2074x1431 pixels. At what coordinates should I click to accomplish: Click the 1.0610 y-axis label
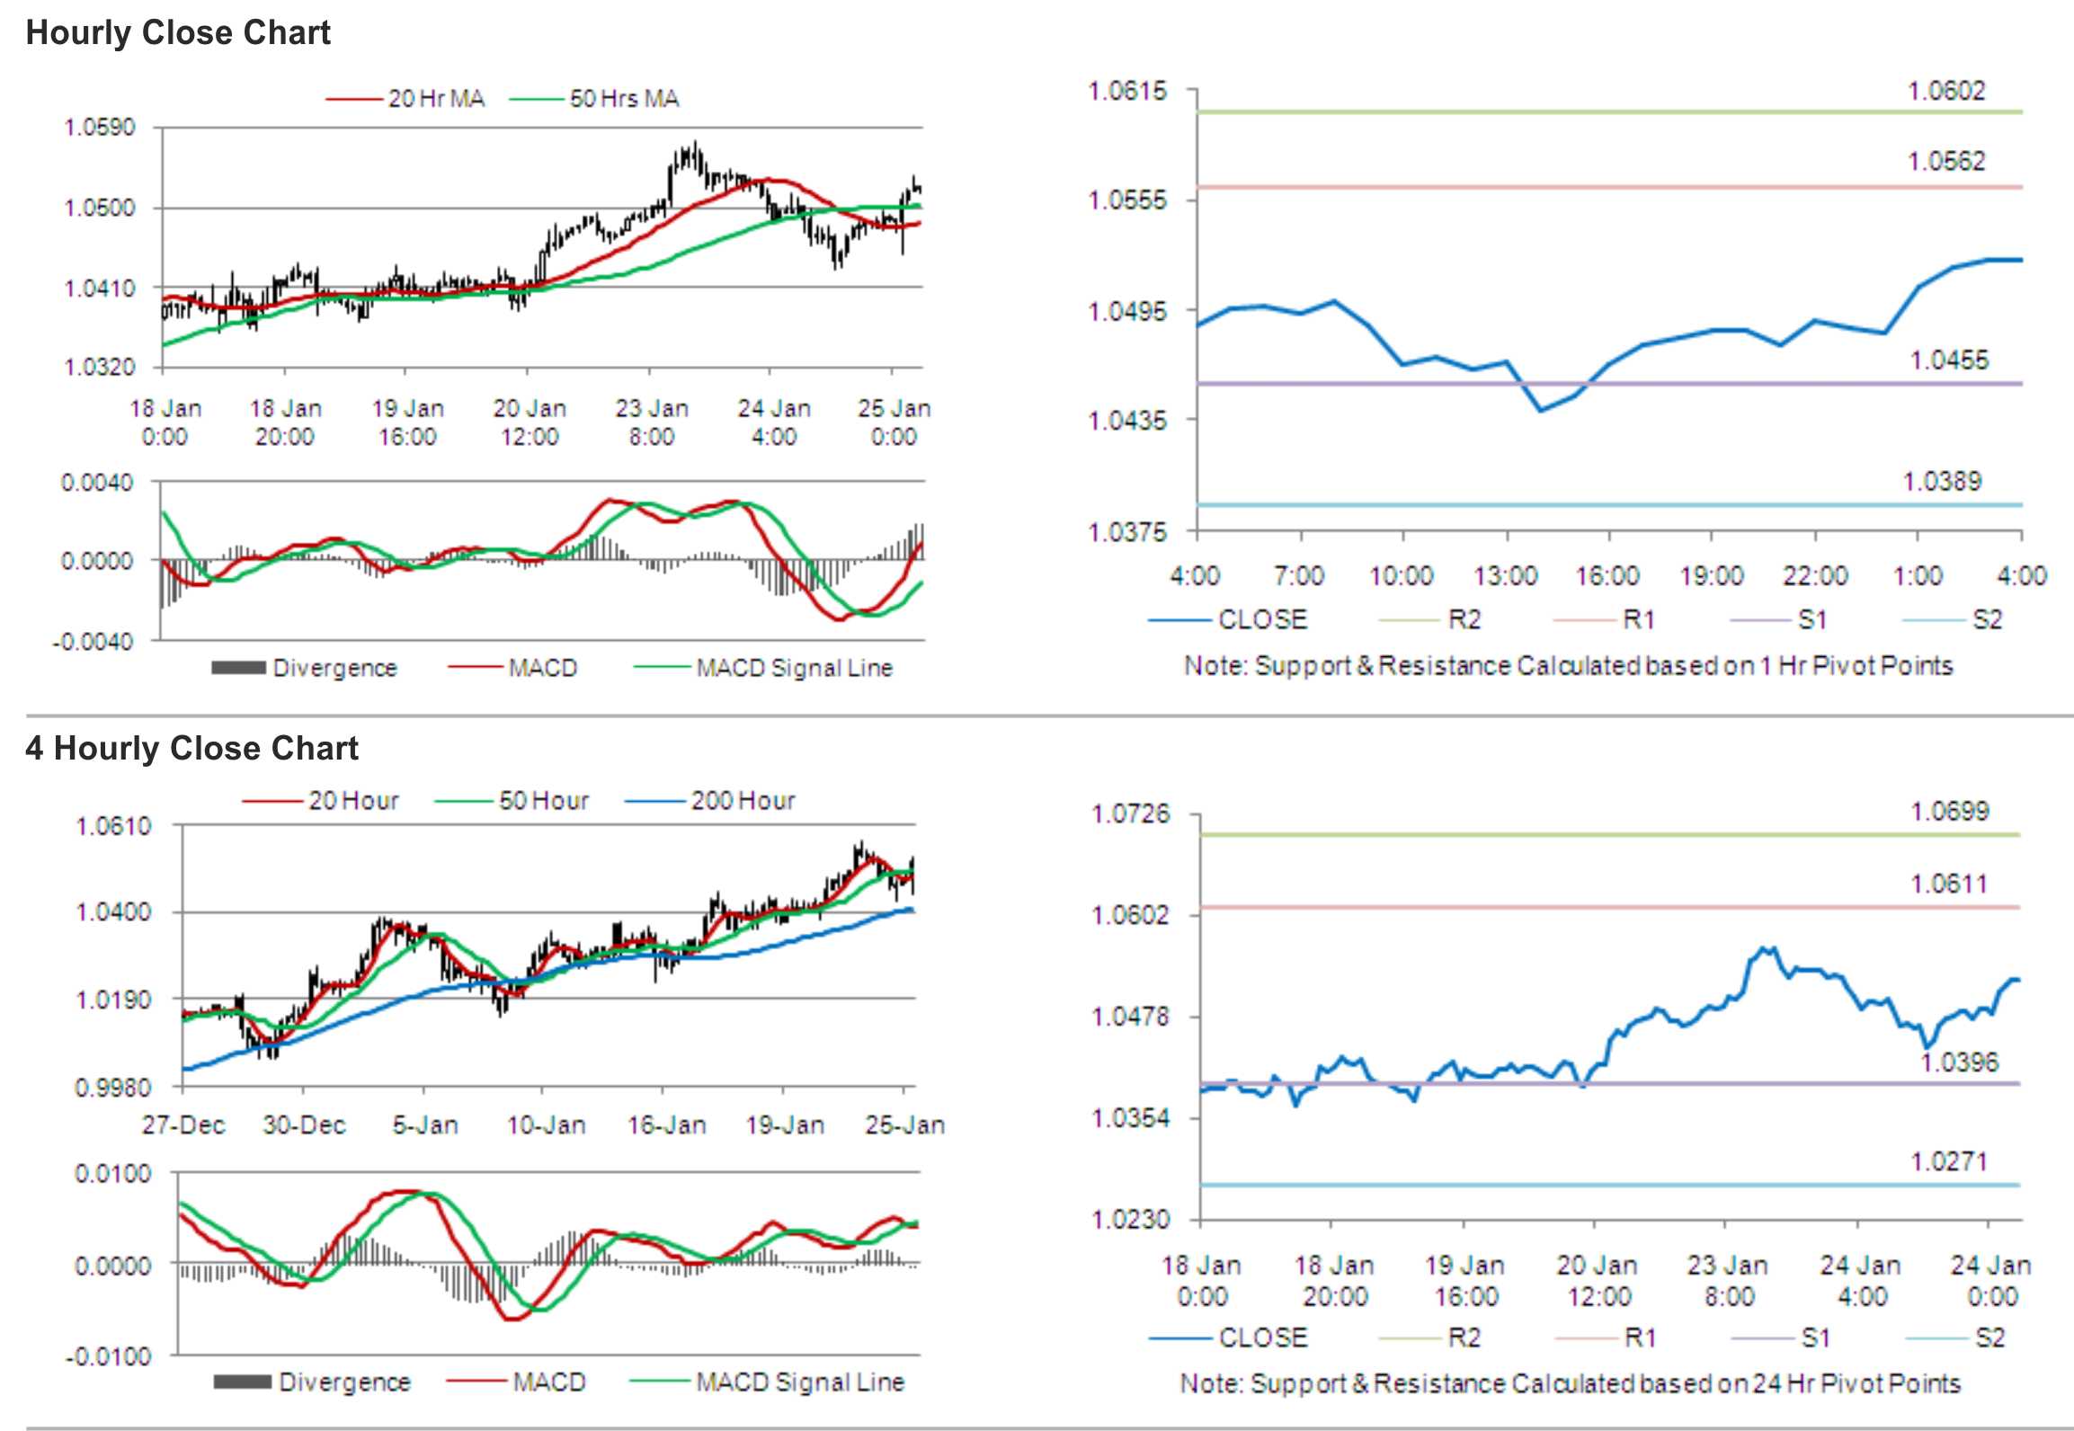point(113,826)
